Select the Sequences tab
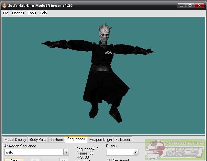207x161 pixels. 76,139
